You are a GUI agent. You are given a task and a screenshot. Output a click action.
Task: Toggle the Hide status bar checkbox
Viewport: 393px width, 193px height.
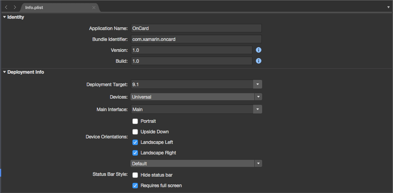pyautogui.click(x=135, y=175)
